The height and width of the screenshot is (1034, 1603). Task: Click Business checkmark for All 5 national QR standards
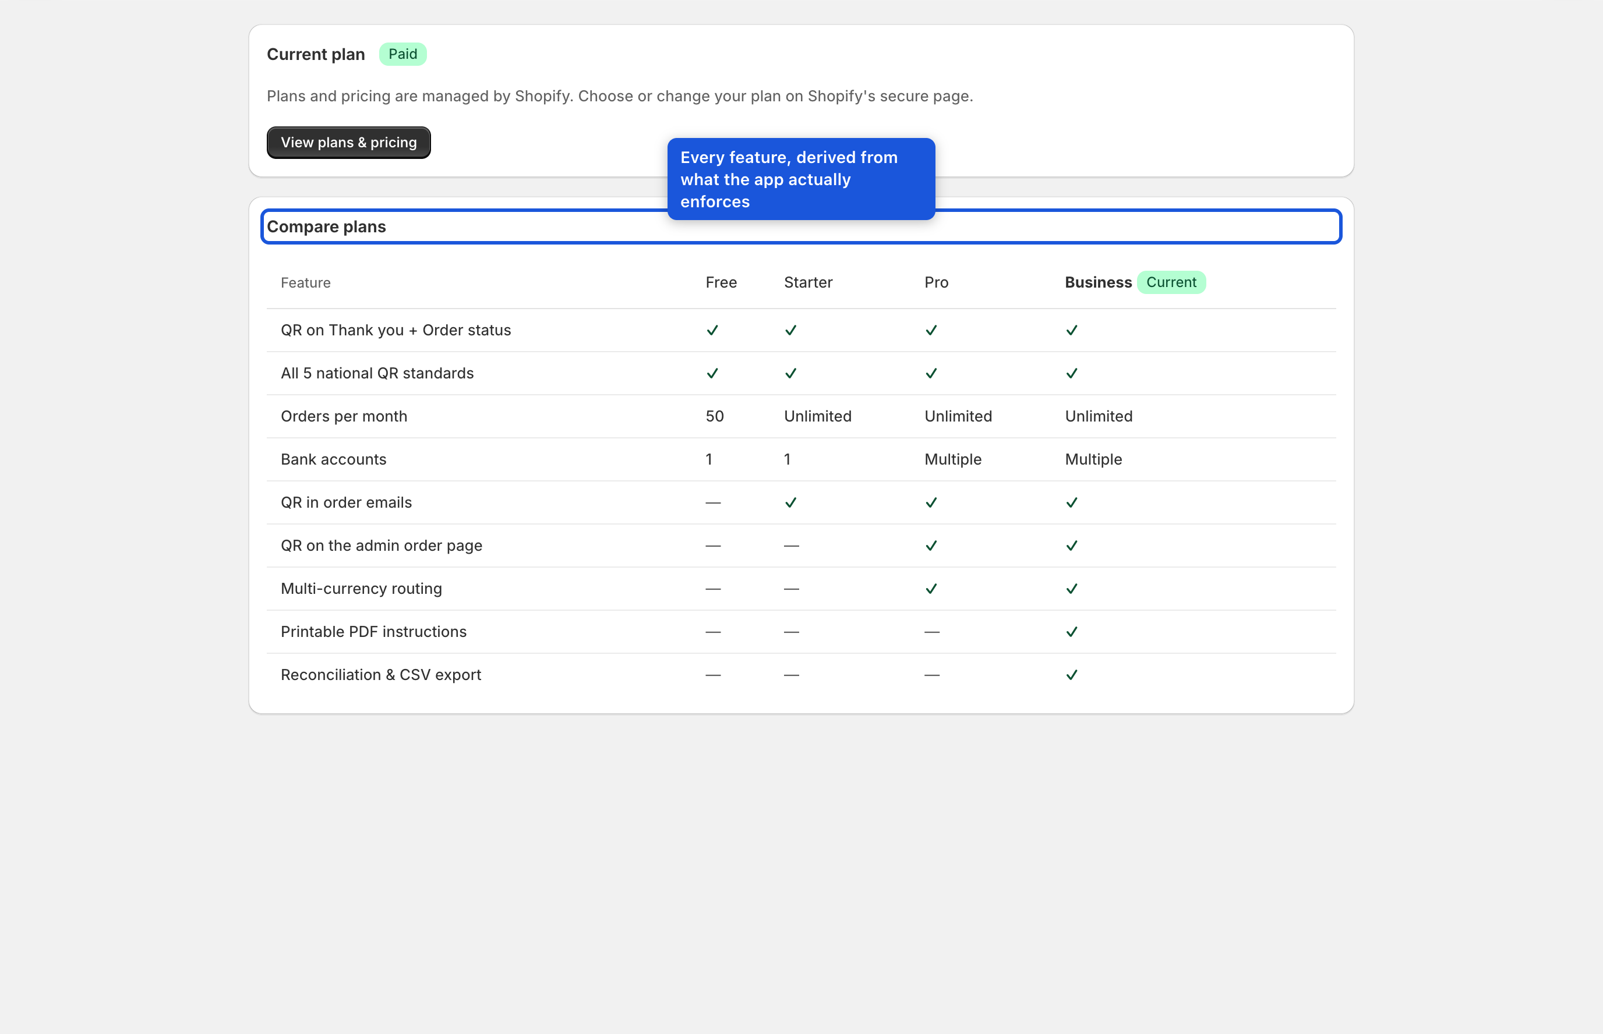(1072, 373)
